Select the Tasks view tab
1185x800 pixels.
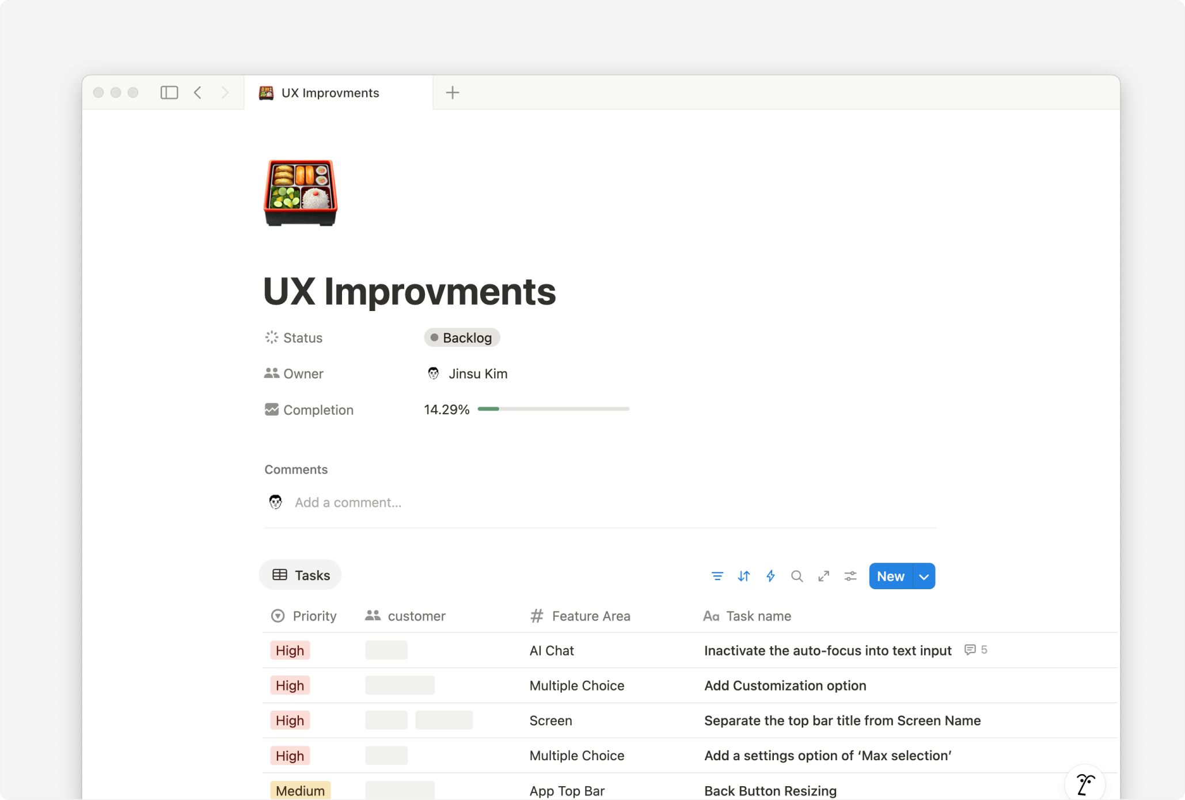tap(301, 575)
